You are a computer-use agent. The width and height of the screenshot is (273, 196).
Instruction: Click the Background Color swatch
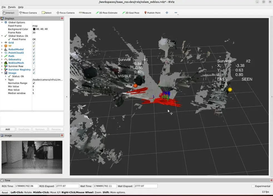coord(34,29)
